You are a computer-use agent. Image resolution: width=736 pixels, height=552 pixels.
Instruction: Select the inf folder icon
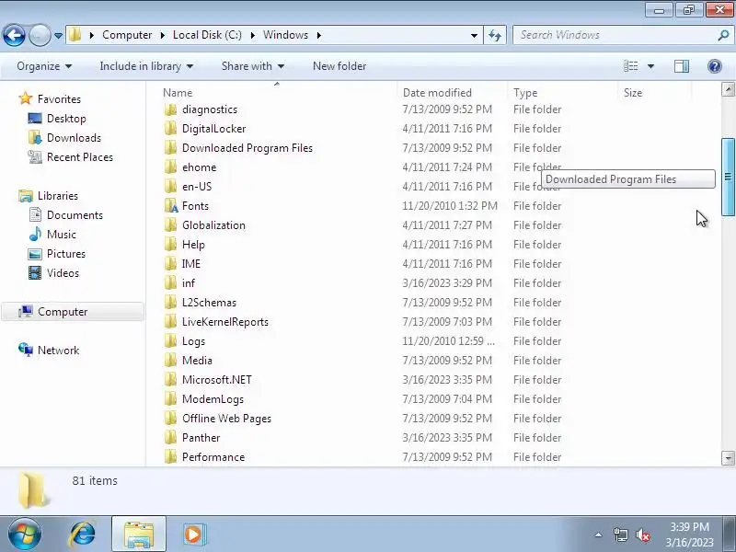(x=171, y=283)
